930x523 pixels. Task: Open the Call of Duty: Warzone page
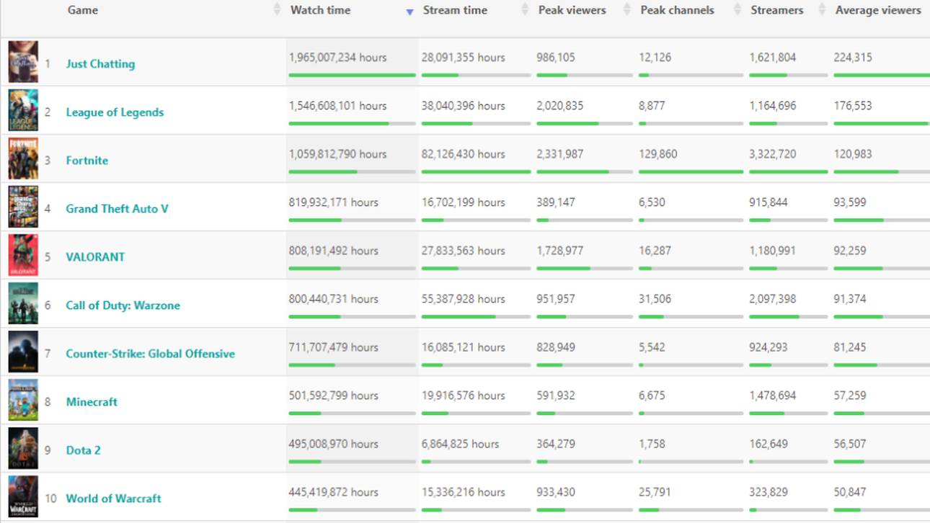point(123,305)
